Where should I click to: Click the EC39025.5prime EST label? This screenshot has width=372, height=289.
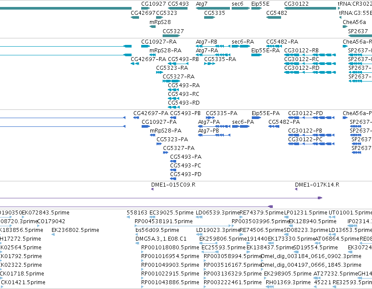point(171,213)
